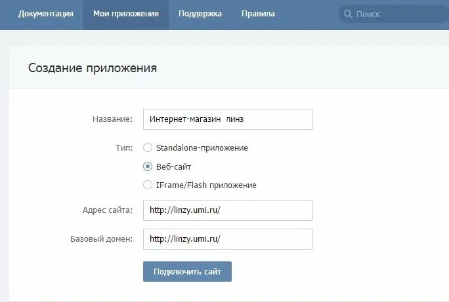The width and height of the screenshot is (449, 302).
Task: Focus the Адрес сайта input field
Action: point(228,210)
